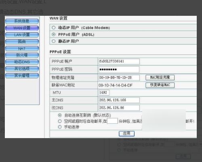Screen dimensions: 202x162
Task: Go to LAN 设置 page
Action: coord(22,35)
